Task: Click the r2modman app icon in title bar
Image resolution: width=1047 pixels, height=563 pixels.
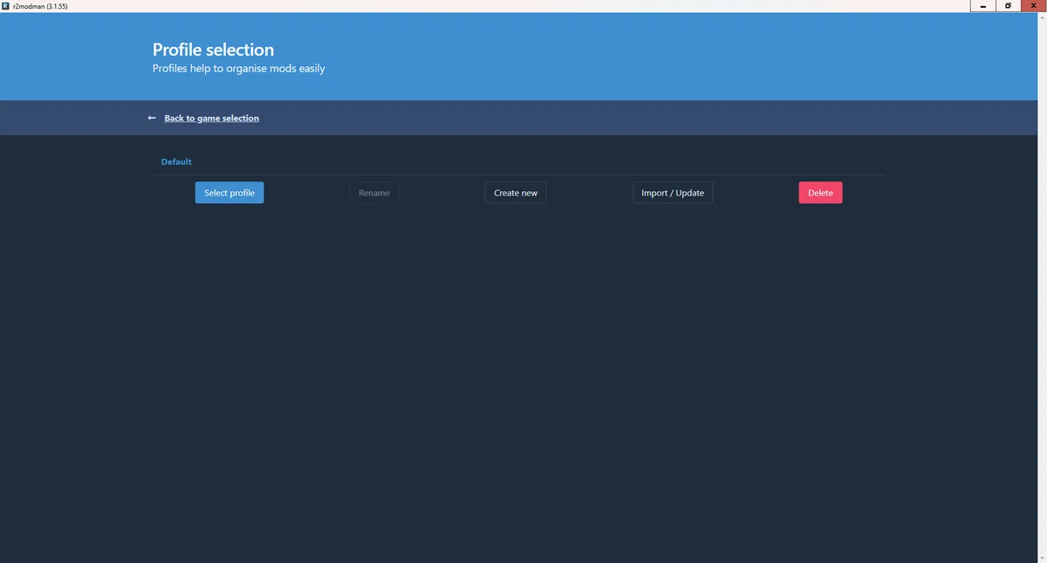Action: (7, 6)
